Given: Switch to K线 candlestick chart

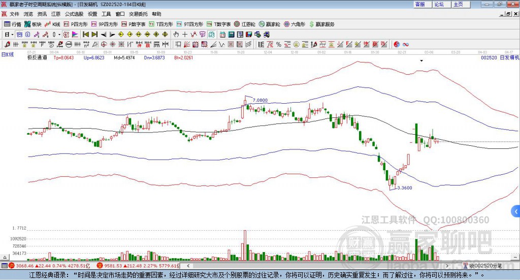Looking at the screenshot, I should pos(52,24).
